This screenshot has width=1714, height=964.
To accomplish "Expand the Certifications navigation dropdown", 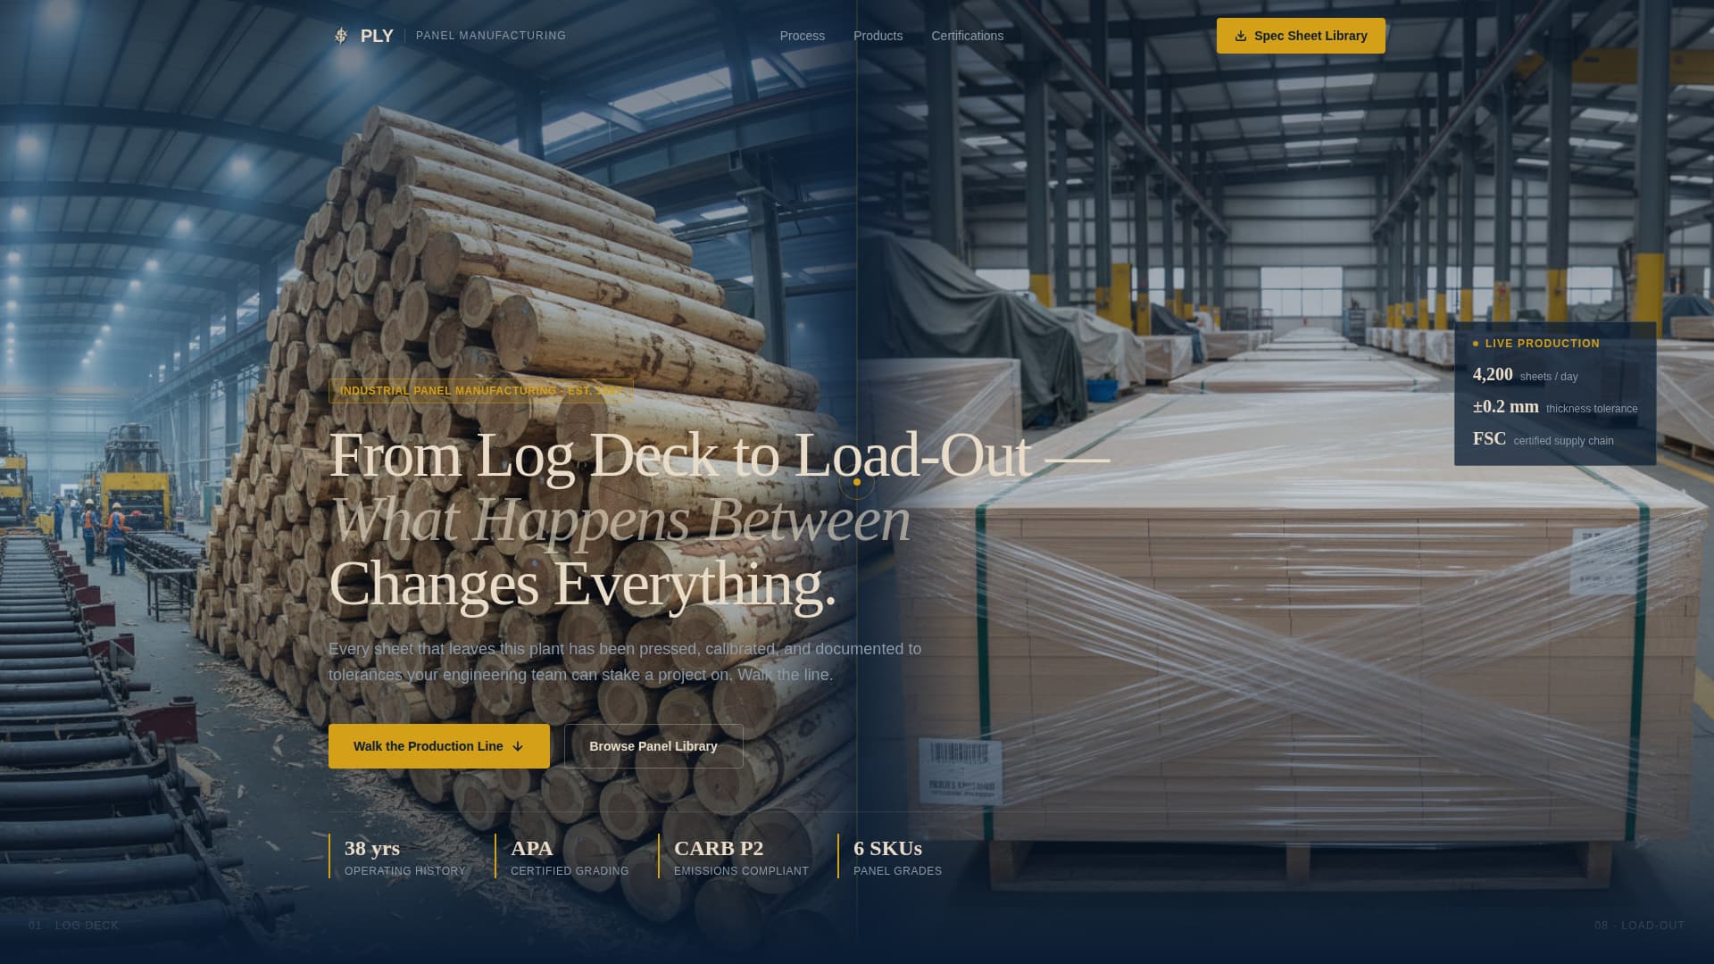I will (x=967, y=36).
